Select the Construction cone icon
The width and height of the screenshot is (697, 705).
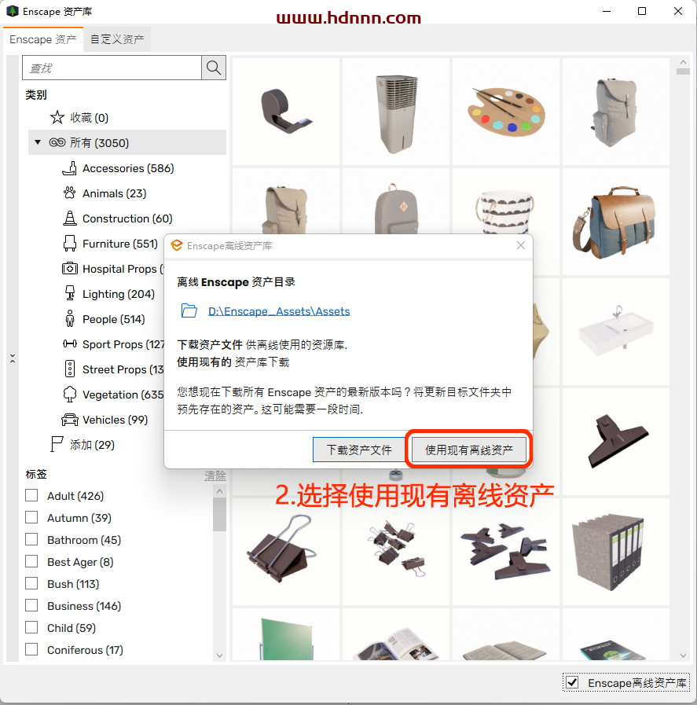point(69,218)
